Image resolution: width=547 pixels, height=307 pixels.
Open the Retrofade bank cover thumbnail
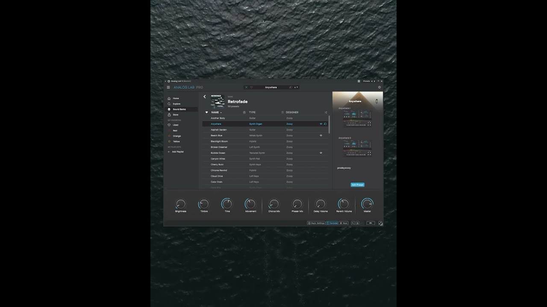click(x=218, y=101)
